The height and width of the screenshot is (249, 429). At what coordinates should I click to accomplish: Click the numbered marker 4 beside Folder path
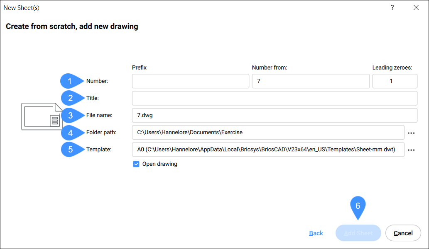70,133
